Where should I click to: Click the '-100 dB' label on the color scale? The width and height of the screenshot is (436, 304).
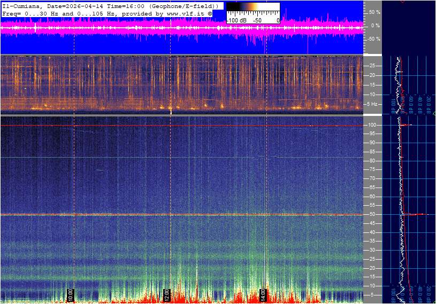(x=236, y=20)
